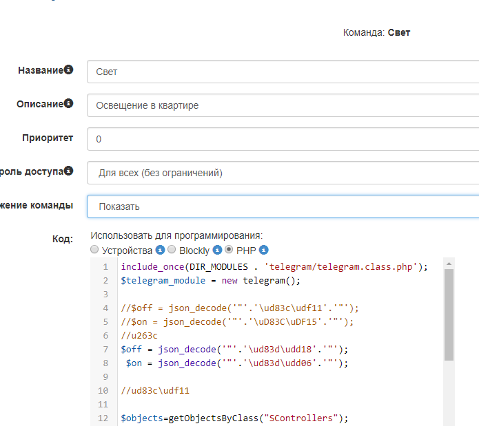This screenshot has width=479, height=426.
Task: Click the Приоритет field with value 0
Action: pos(283,139)
